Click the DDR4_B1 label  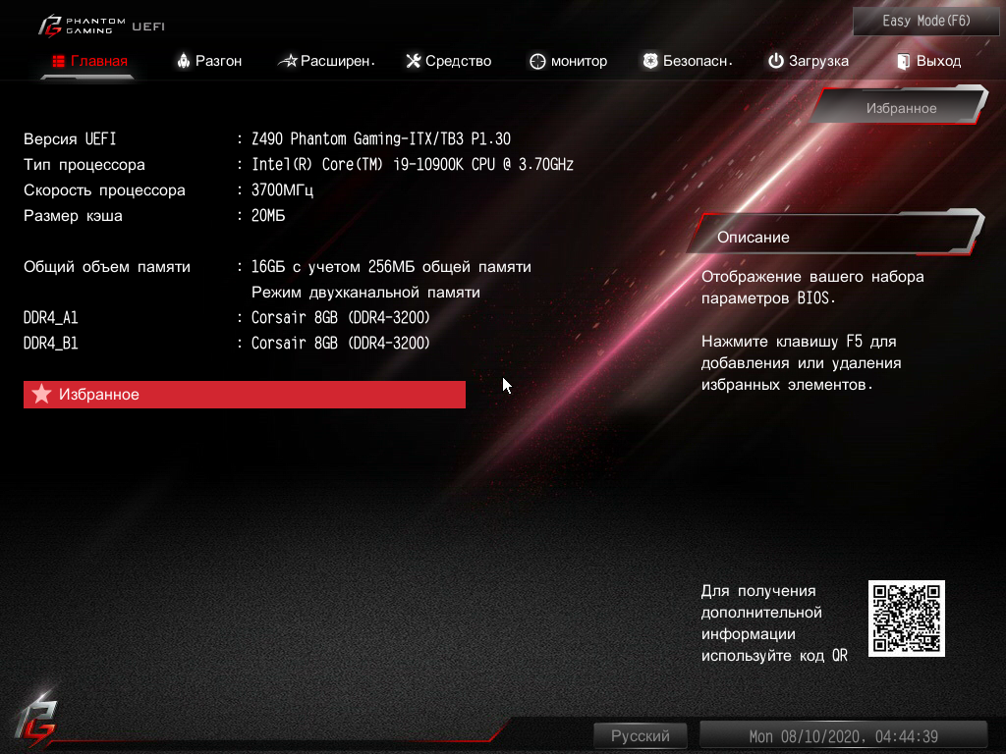click(51, 344)
